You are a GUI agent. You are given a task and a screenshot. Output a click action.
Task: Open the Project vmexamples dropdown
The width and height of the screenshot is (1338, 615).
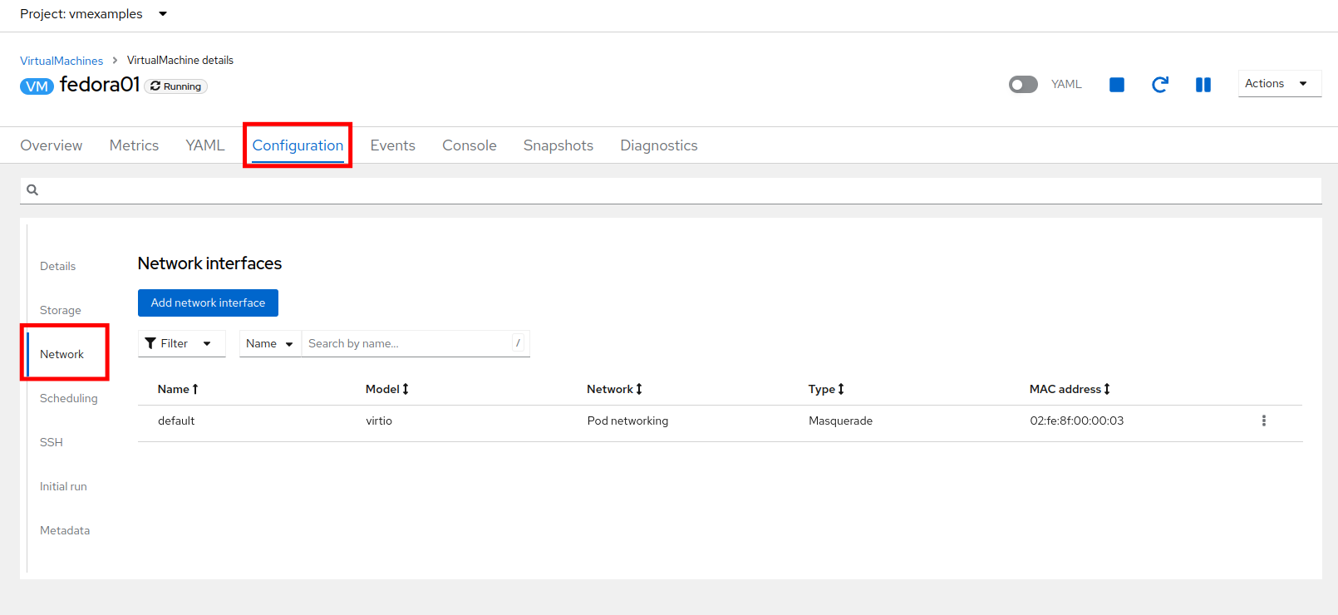[x=94, y=14]
